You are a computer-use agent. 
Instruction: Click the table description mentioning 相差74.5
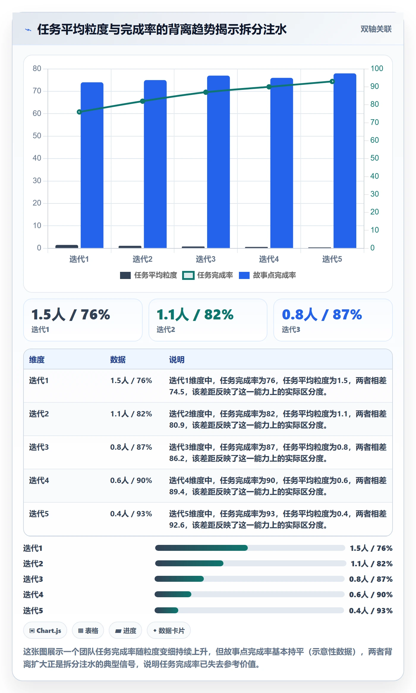pyautogui.click(x=278, y=386)
